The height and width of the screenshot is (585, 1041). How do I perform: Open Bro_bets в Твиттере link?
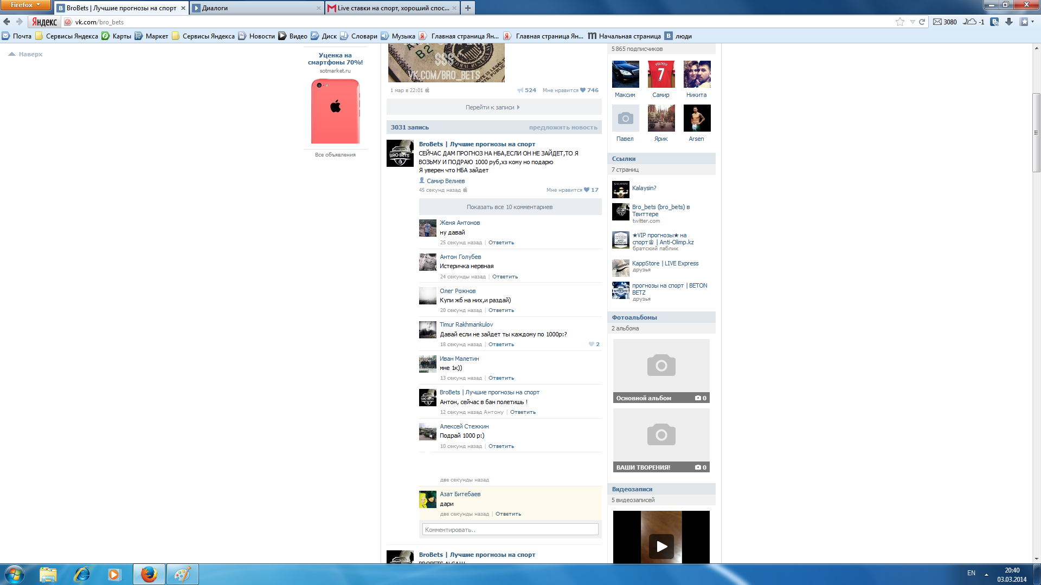(661, 211)
